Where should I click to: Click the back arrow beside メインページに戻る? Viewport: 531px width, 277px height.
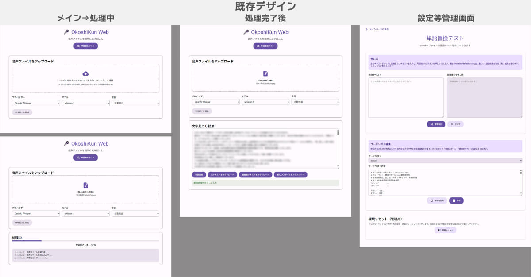tap(366, 29)
